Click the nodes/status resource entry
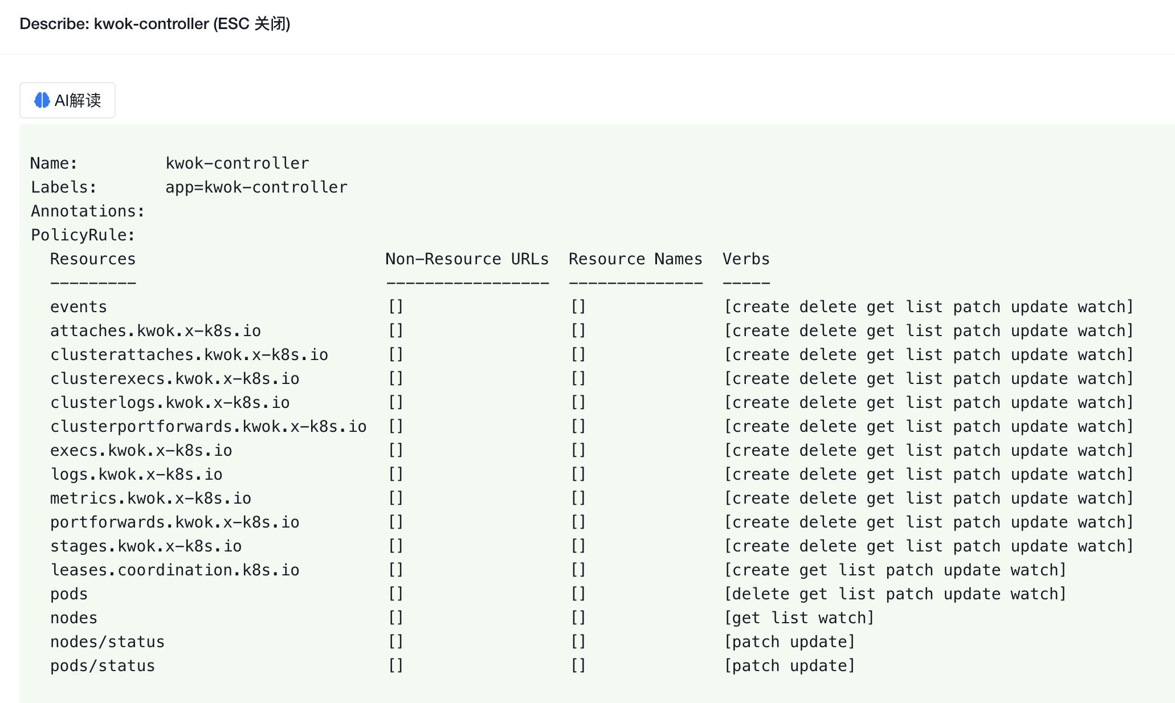1175x703 pixels. click(108, 642)
